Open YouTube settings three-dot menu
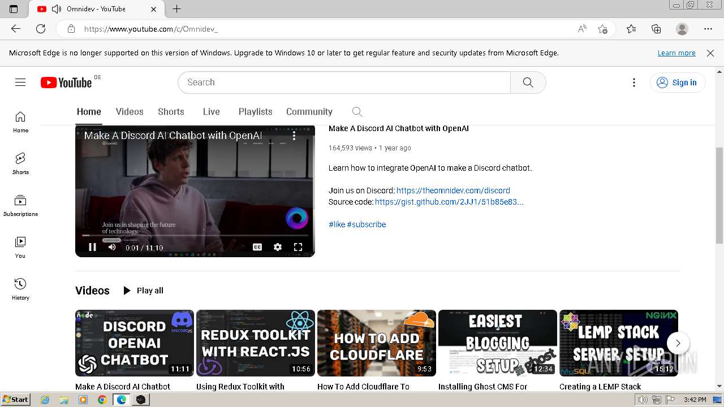The image size is (724, 407). 634,83
